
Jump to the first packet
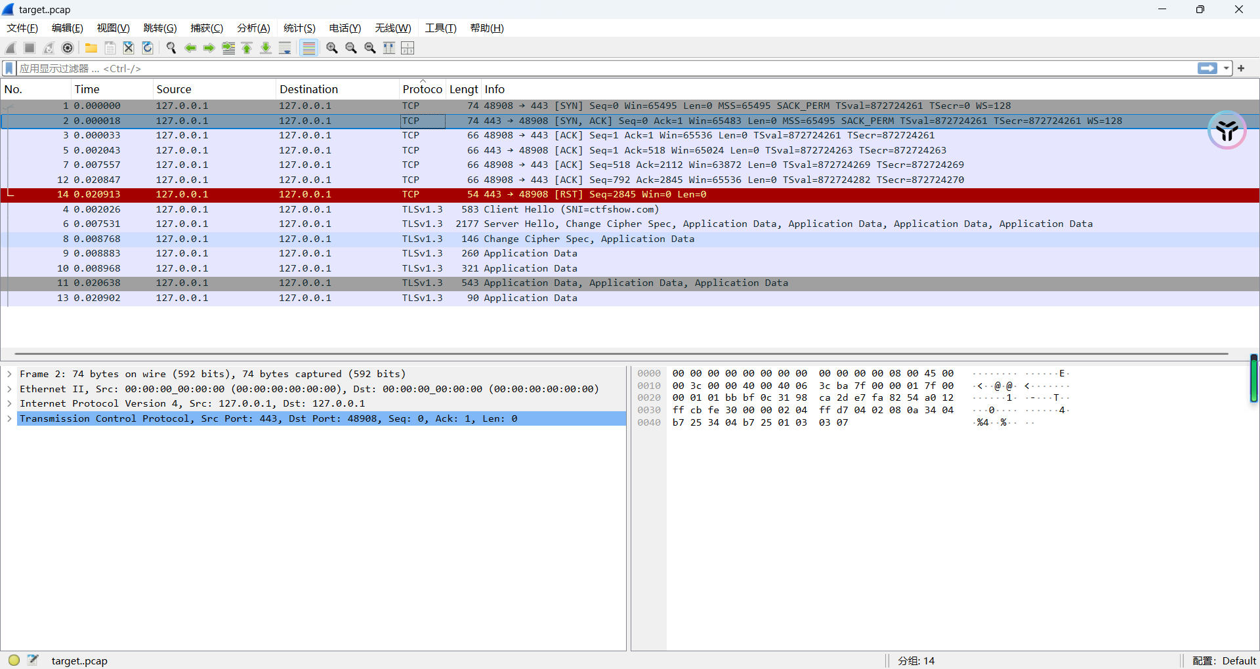click(x=247, y=48)
